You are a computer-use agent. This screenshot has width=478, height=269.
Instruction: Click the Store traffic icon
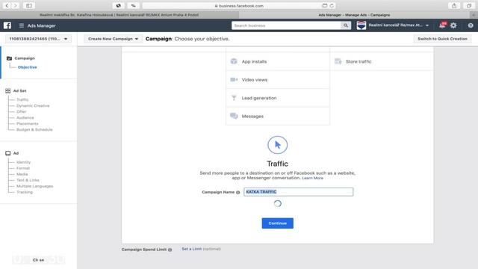click(338, 61)
